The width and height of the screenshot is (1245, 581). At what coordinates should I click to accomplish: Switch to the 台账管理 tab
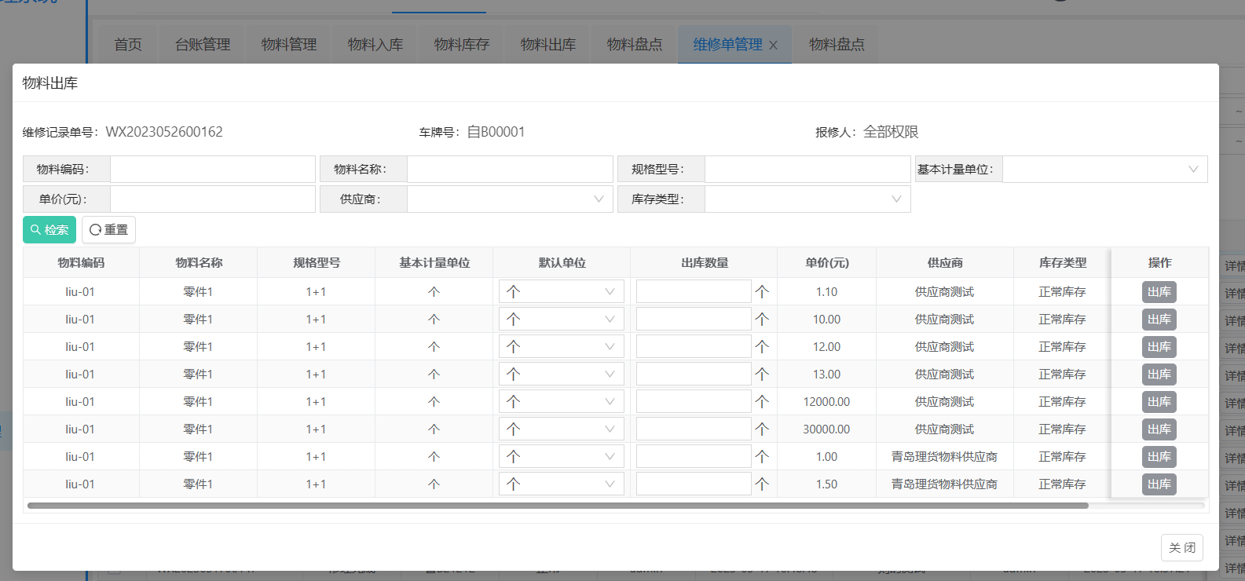click(x=203, y=45)
